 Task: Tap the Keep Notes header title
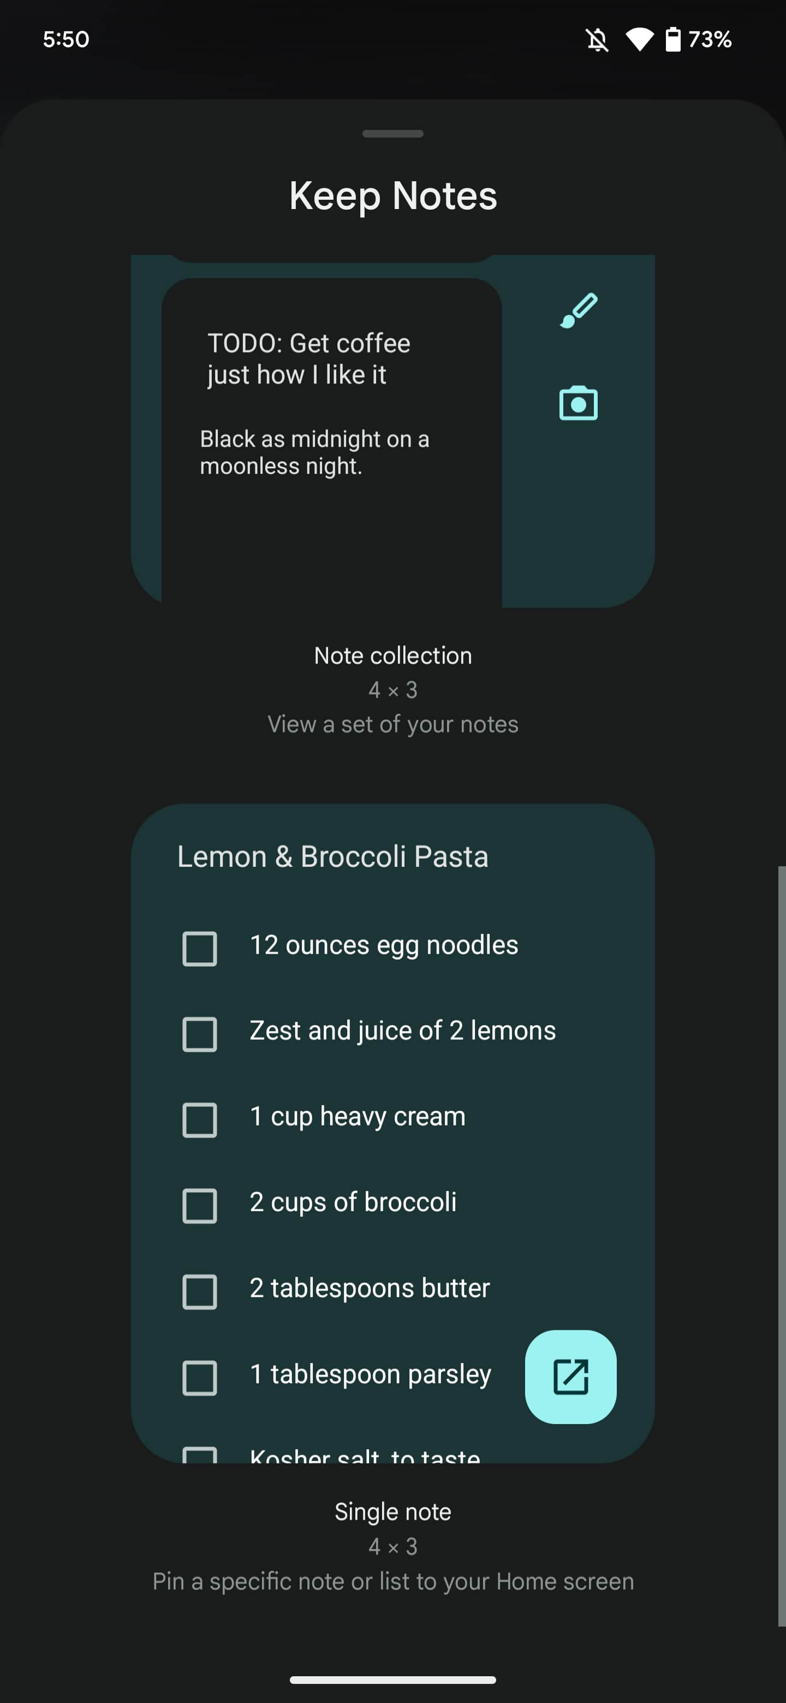coord(392,196)
